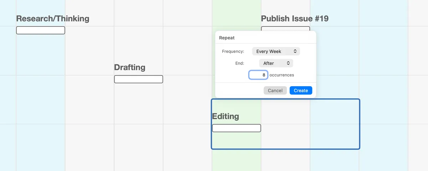Click the Research/Thinking title text
Screen dimensions: 428x171
[53, 19]
